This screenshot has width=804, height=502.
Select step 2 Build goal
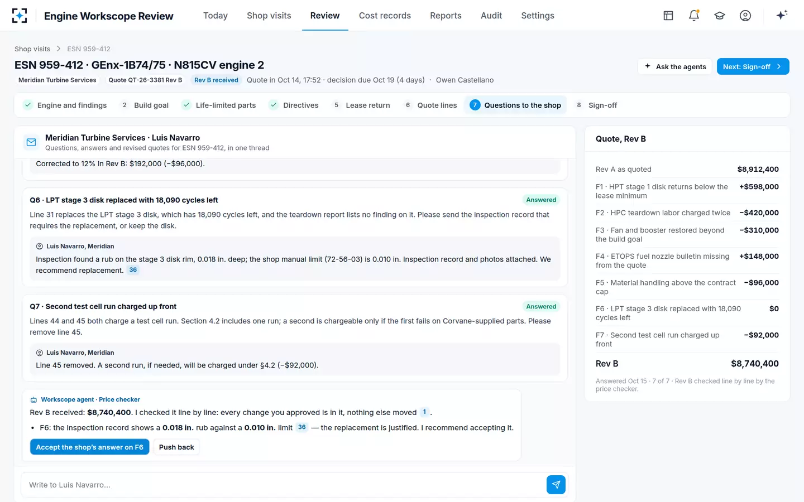point(145,105)
